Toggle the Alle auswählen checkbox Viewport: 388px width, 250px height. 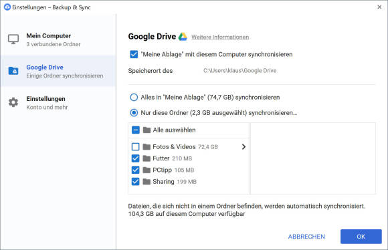click(136, 130)
